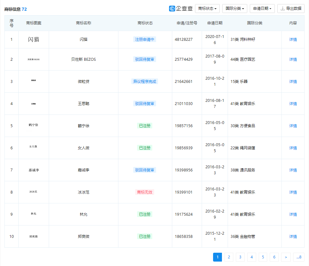Click 驳回待复审 status in 王思聪 row
The height and width of the screenshot is (266, 309).
click(x=145, y=103)
